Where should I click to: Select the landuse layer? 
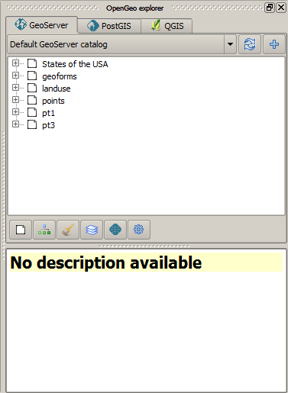pyautogui.click(x=57, y=89)
